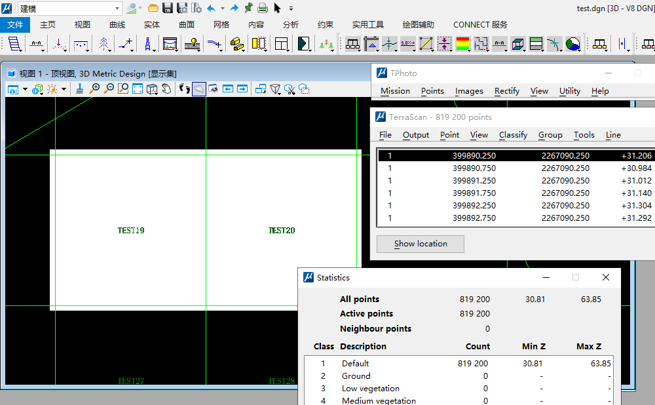Click the Show location button
The image size is (655, 405).
pyautogui.click(x=421, y=244)
